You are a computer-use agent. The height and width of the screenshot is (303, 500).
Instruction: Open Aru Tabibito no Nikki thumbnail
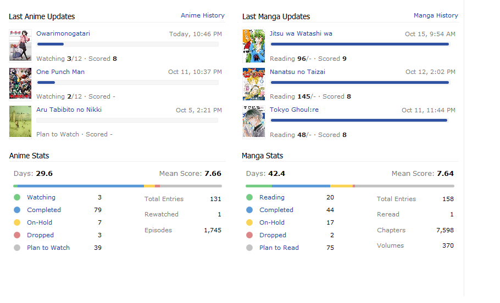20,121
